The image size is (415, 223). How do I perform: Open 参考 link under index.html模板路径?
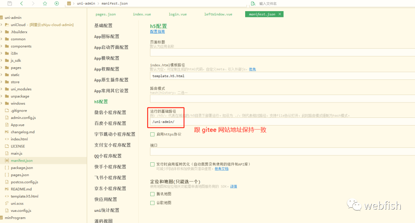(252, 69)
